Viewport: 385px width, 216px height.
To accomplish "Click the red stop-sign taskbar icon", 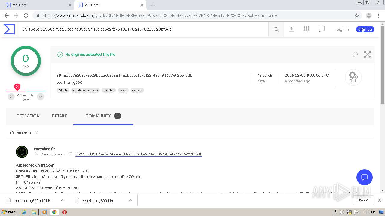I will tap(64, 212).
